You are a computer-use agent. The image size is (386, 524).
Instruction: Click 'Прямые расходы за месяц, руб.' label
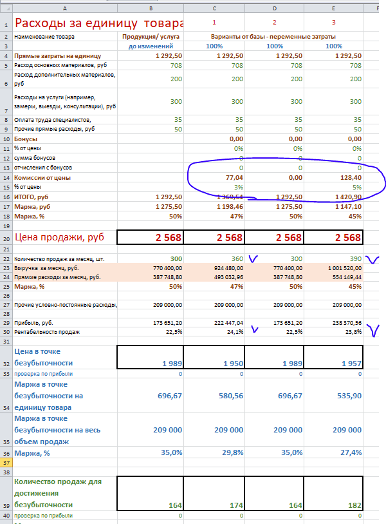57,277
